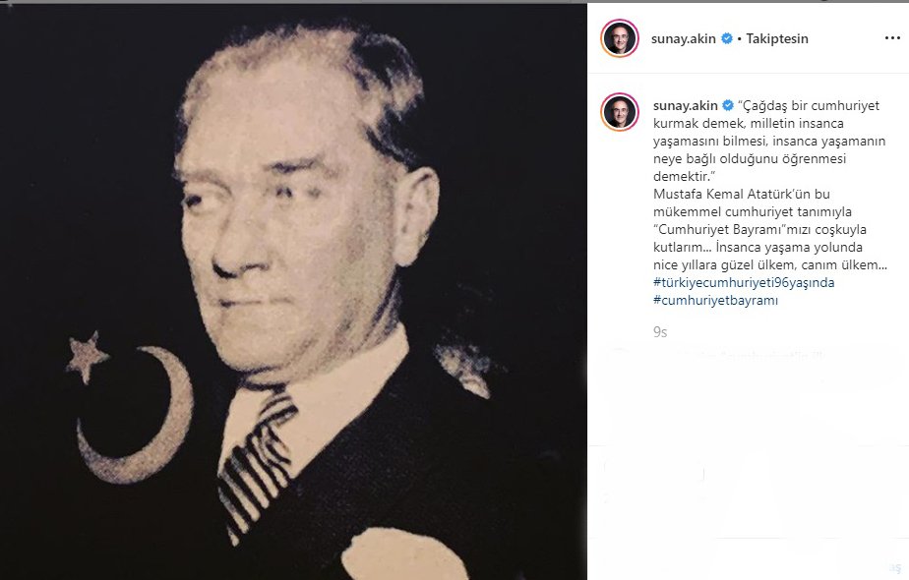Click the Takiptesin following button

pyautogui.click(x=777, y=38)
